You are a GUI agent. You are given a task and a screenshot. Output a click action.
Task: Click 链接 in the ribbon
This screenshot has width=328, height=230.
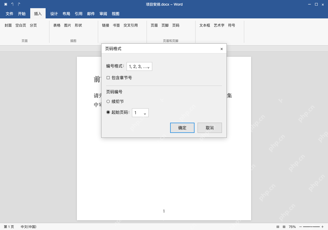[106, 25]
